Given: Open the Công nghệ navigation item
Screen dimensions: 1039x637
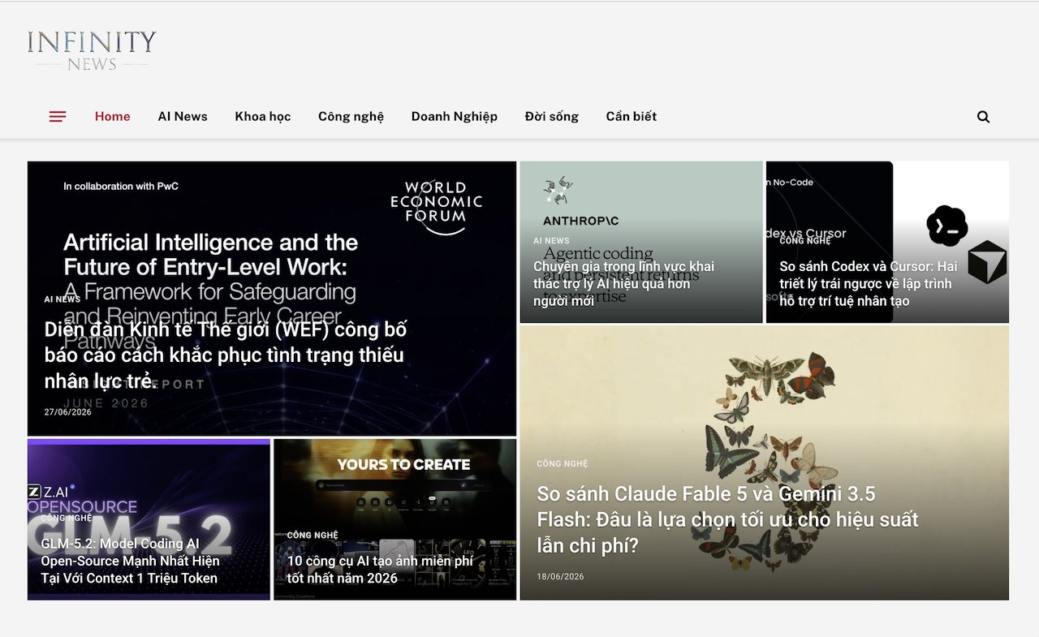Looking at the screenshot, I should pos(351,116).
